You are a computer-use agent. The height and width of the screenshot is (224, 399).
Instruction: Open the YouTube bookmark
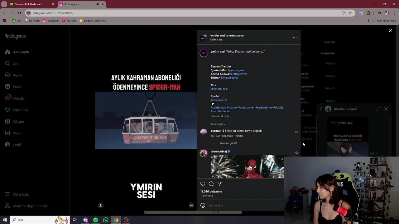pyautogui.click(x=69, y=21)
